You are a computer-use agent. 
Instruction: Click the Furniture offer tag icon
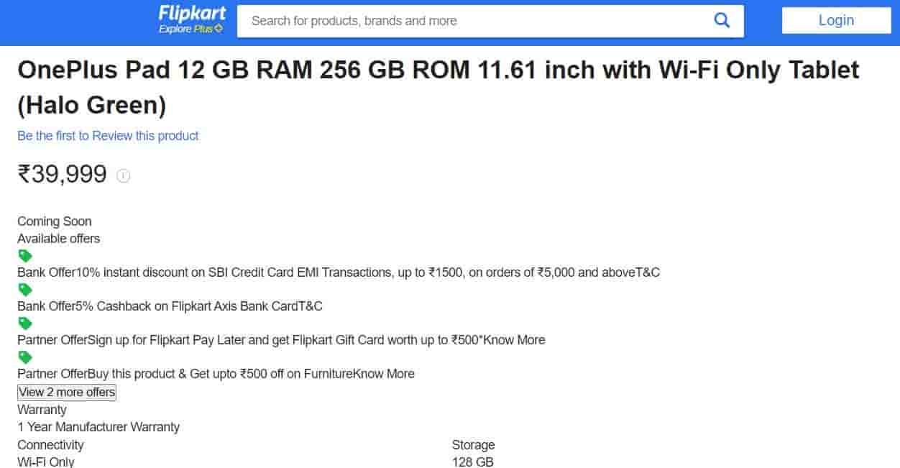[x=25, y=357]
